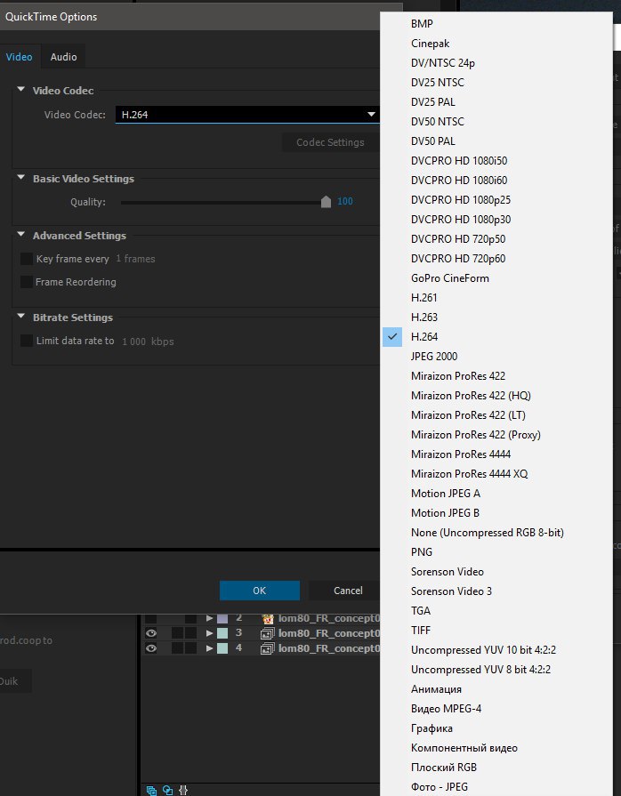Click lavender label color of layer 2
This screenshot has width=621, height=796.
(222, 618)
